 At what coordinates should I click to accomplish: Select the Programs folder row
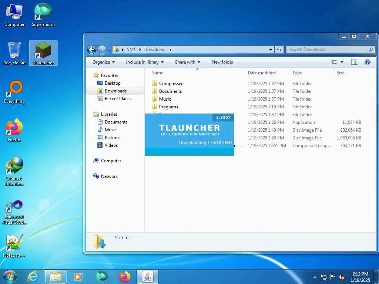[256, 107]
